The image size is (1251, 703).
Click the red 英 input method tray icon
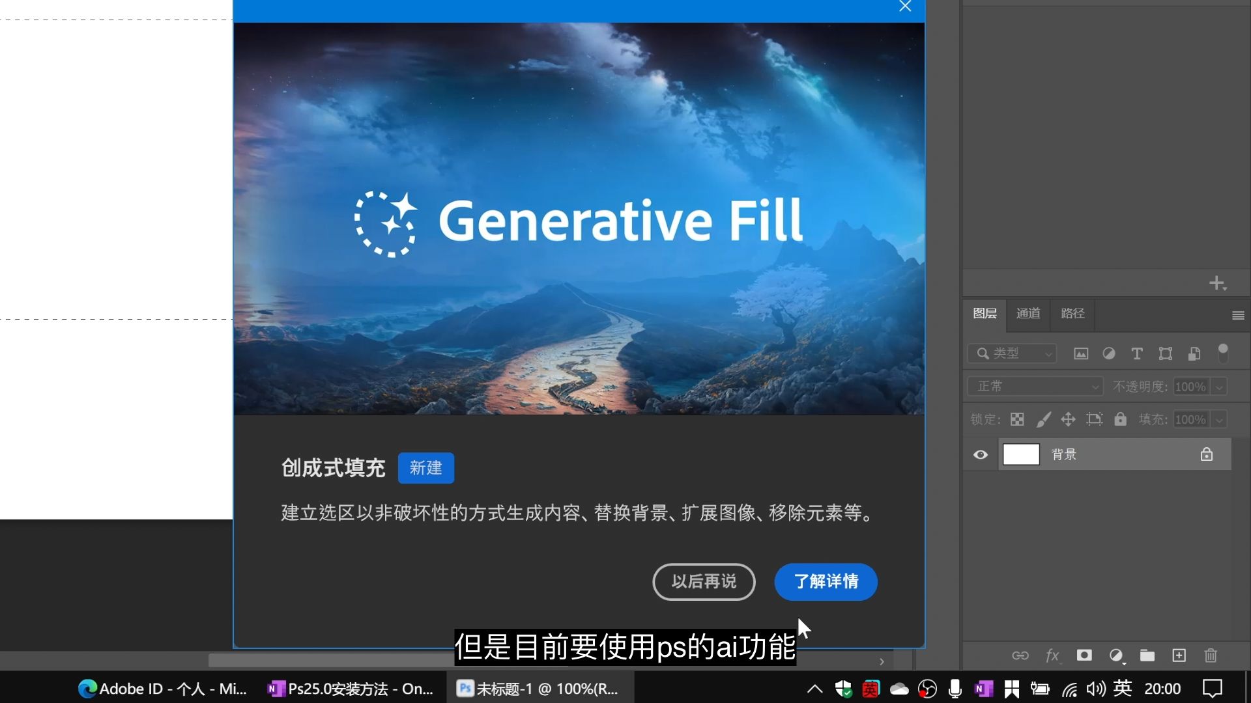[x=871, y=689]
